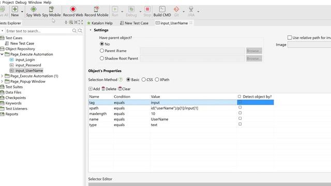This screenshot has height=186, width=331.
Task: Close the input_UserName tab
Action: [x=191, y=23]
